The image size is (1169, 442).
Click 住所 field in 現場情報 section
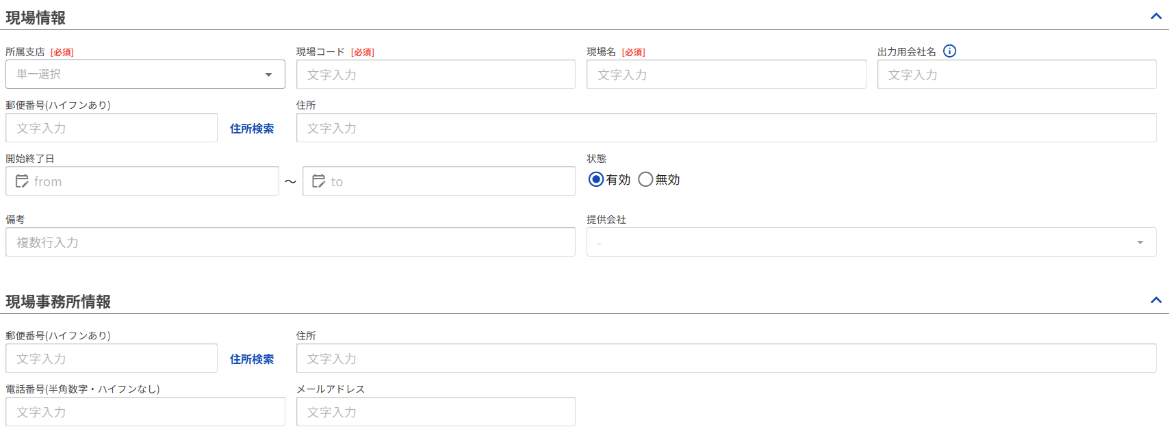725,128
